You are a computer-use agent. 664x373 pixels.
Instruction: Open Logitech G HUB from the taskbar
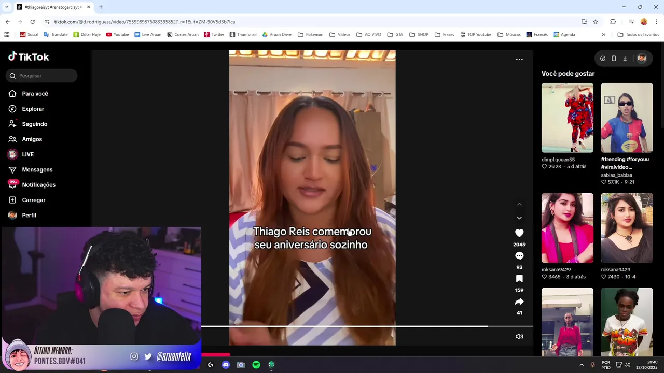point(210,365)
